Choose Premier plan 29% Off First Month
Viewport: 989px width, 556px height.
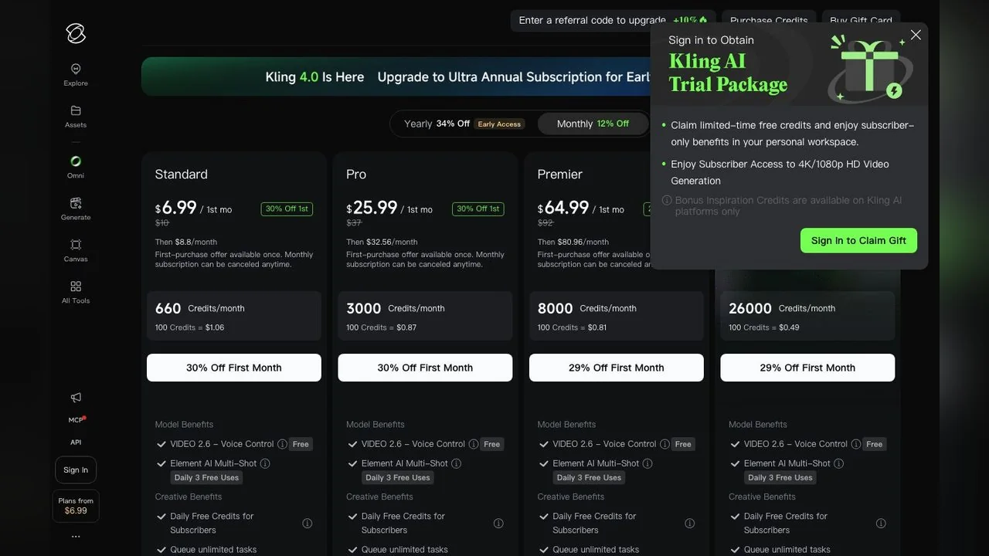tap(617, 368)
